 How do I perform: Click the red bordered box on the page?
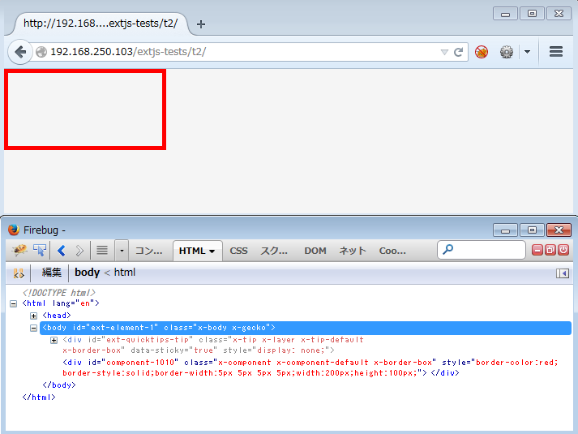85,110
